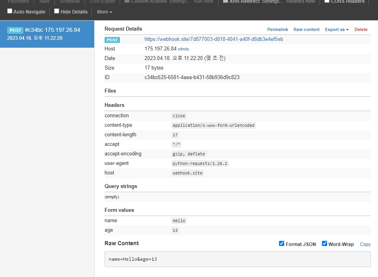Open the Alias toolbar option
378x277 pixels.
(x=45, y=2)
